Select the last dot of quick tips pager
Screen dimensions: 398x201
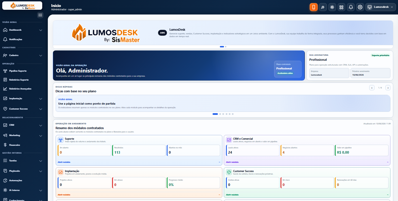tap(233, 114)
